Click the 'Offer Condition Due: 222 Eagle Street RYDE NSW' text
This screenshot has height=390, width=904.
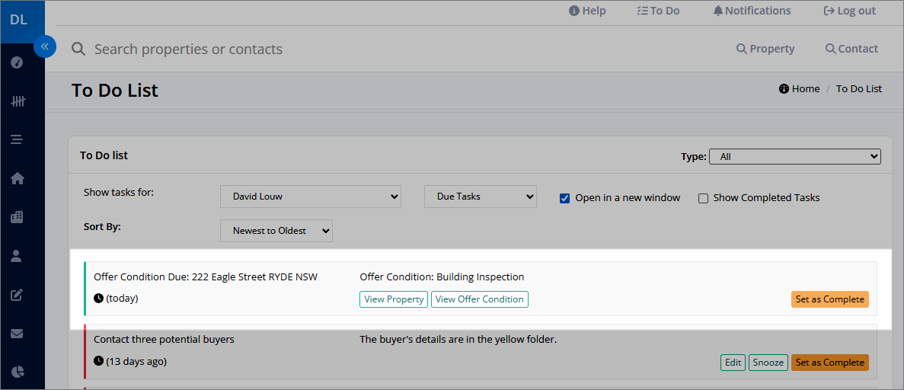pos(205,277)
